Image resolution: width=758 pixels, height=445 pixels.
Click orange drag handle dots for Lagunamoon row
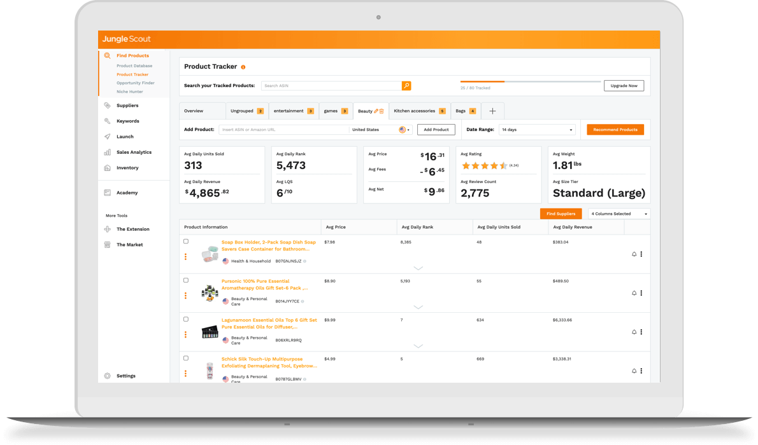pyautogui.click(x=185, y=334)
